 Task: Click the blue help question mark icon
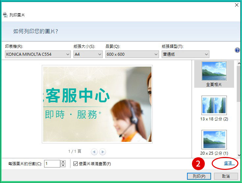(237, 50)
